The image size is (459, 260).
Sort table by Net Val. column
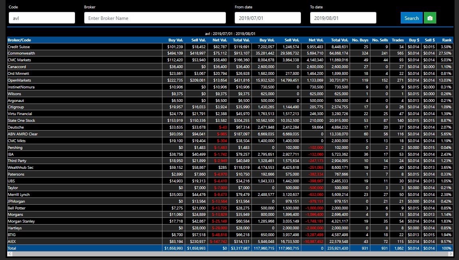point(220,40)
